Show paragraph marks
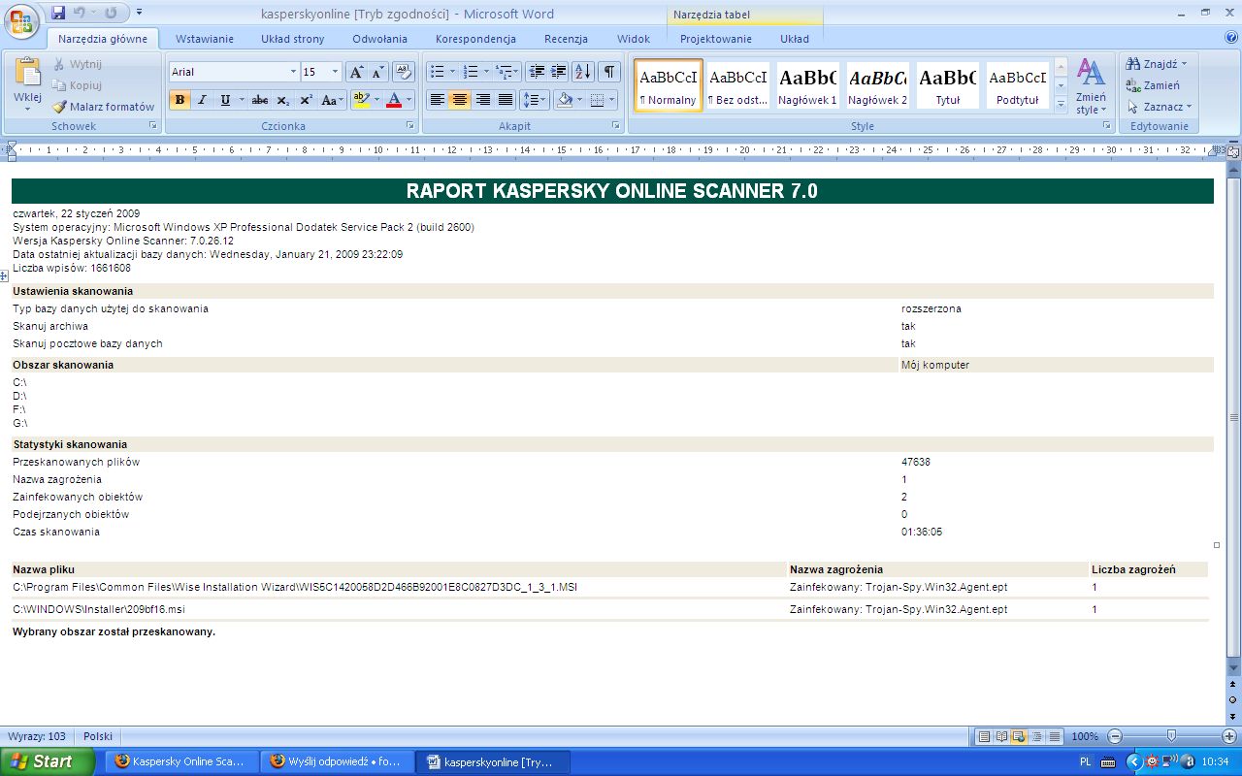Screen dimensions: 1242x776 tap(609, 72)
